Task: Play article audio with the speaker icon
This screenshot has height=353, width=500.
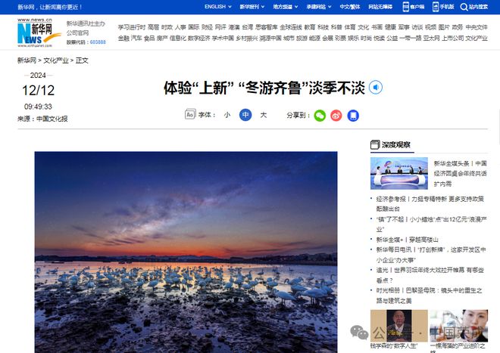Action: pyautogui.click(x=375, y=87)
